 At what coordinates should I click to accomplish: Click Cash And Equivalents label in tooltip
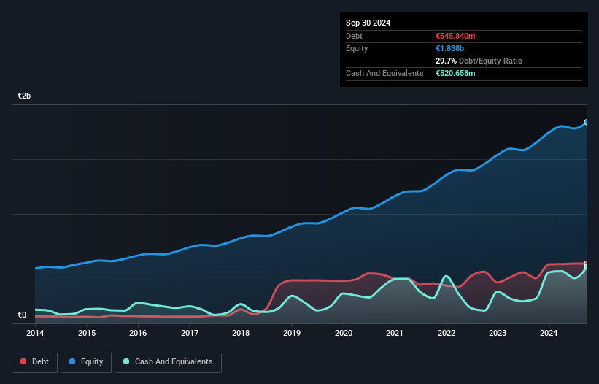[384, 73]
